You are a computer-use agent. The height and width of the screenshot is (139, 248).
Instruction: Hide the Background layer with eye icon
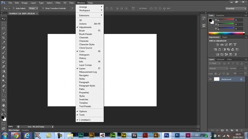pos(210,79)
